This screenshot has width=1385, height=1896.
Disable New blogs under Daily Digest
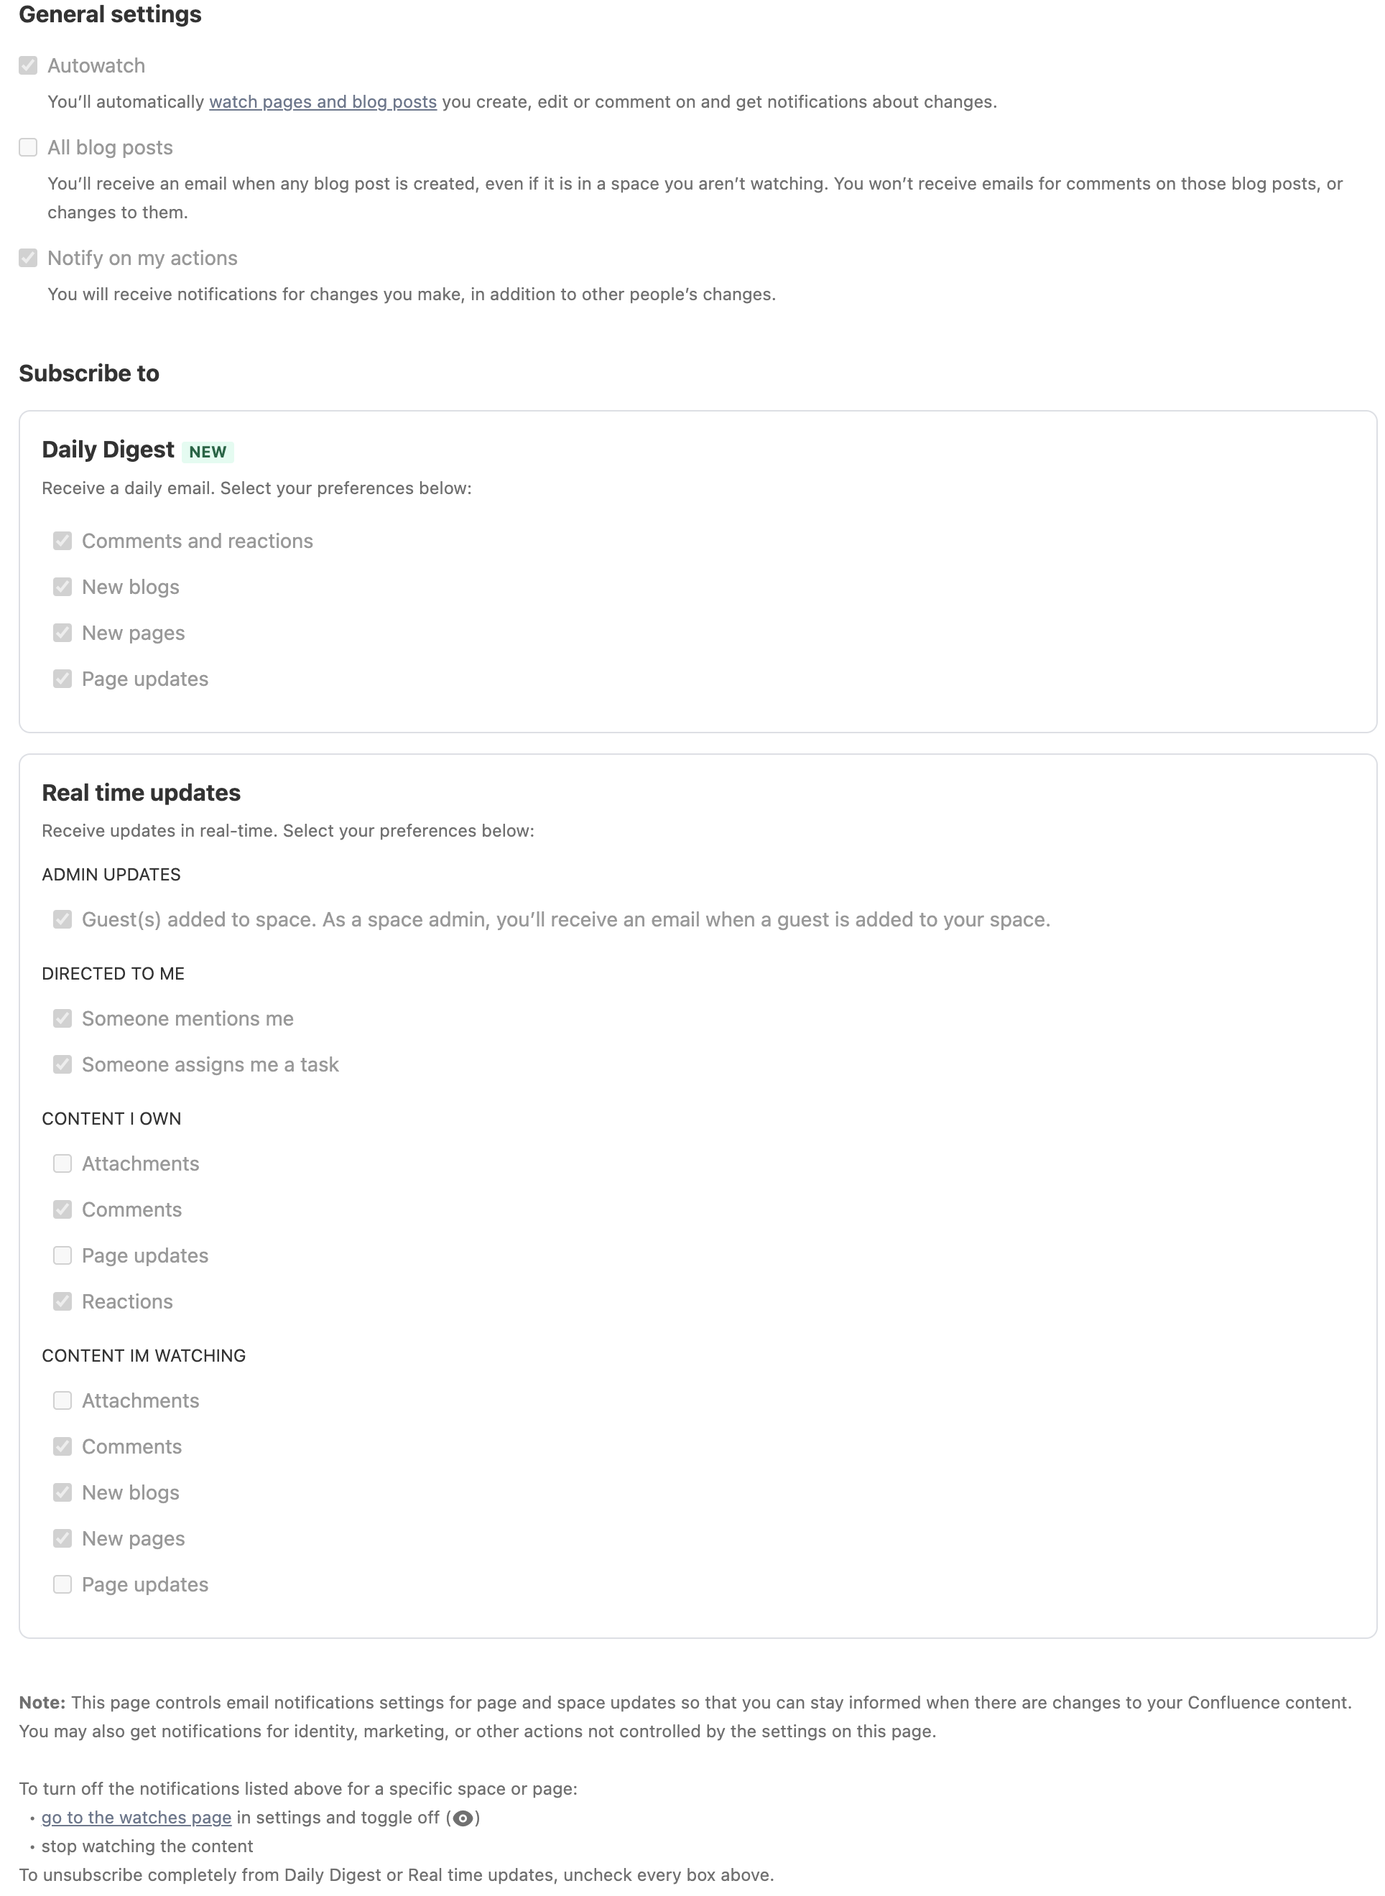[63, 587]
